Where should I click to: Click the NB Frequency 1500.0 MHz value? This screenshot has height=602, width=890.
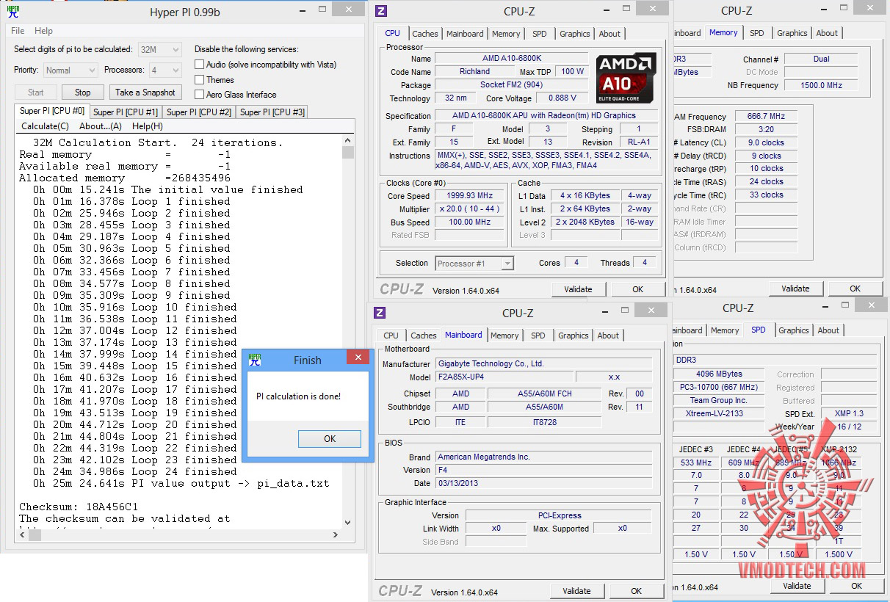point(821,85)
